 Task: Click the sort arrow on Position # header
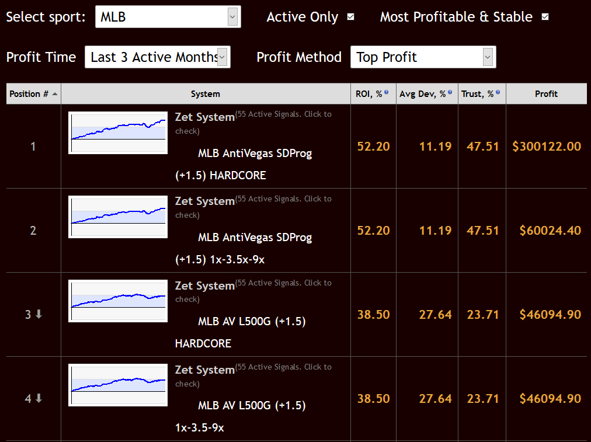(x=55, y=93)
